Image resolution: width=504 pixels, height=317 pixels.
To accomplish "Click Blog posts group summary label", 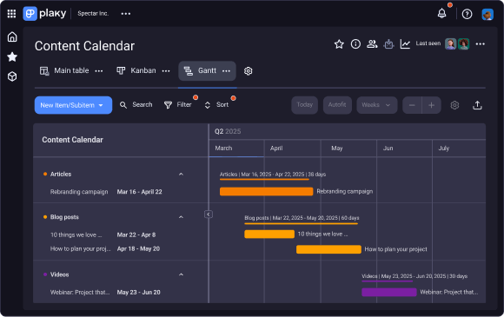I will (x=302, y=218).
